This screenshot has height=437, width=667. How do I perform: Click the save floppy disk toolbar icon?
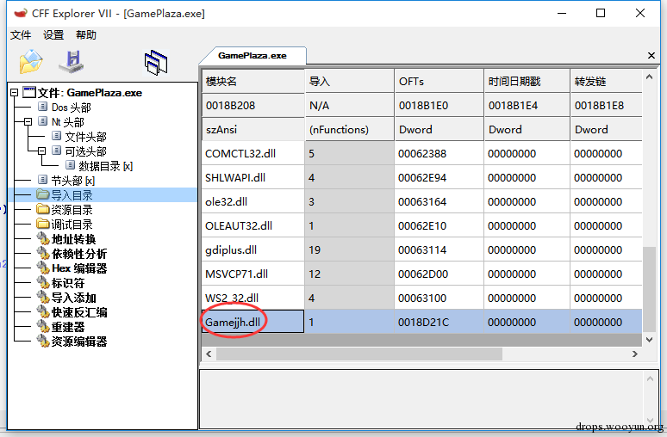click(x=72, y=62)
